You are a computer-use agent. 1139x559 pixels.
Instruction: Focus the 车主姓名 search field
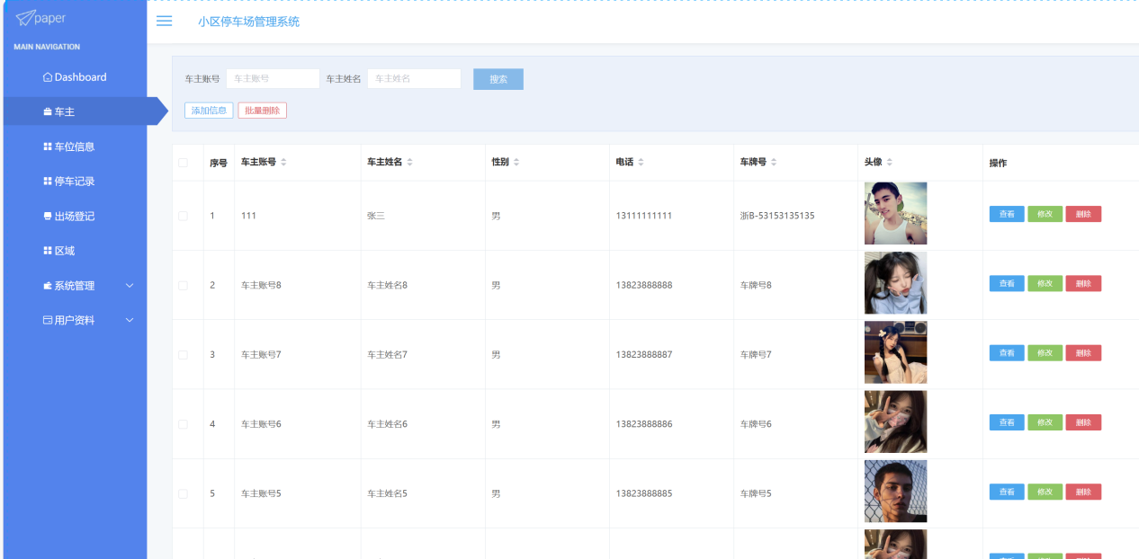coord(414,79)
